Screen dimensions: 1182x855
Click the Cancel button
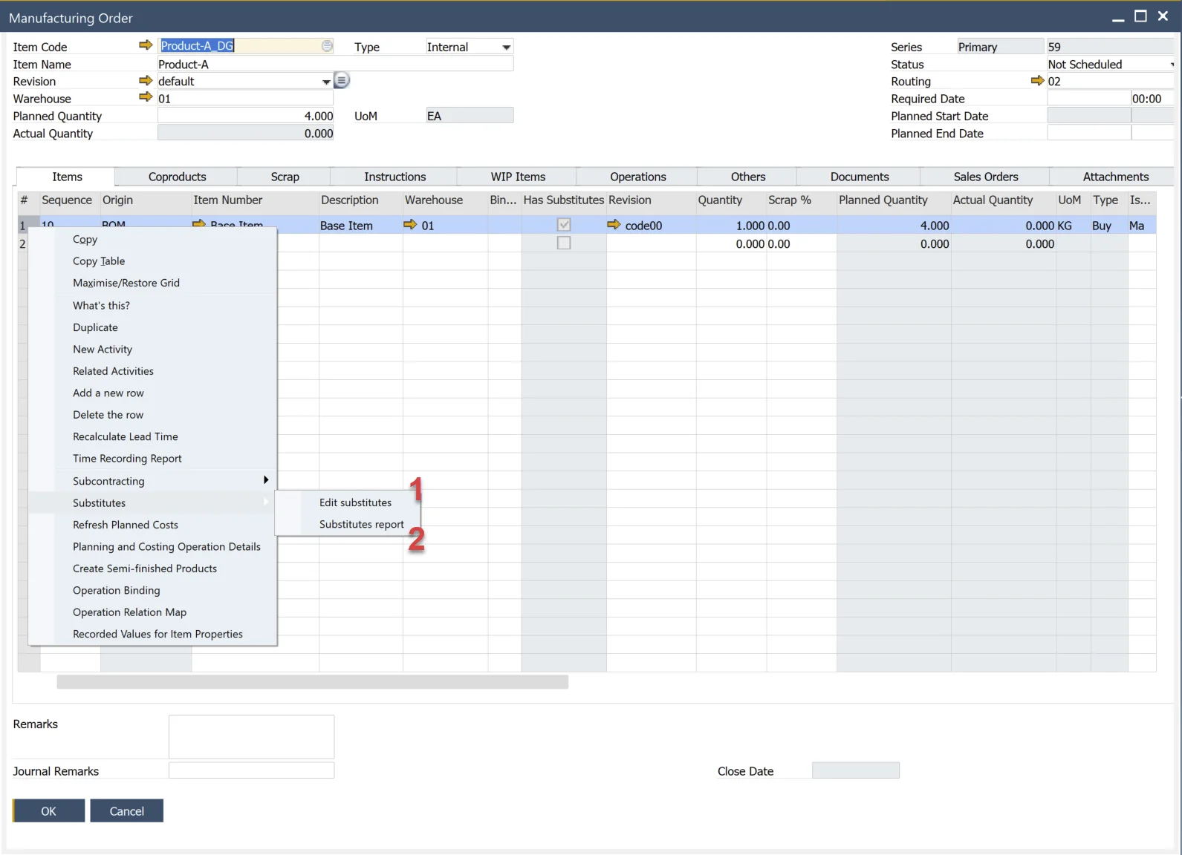[x=126, y=810]
